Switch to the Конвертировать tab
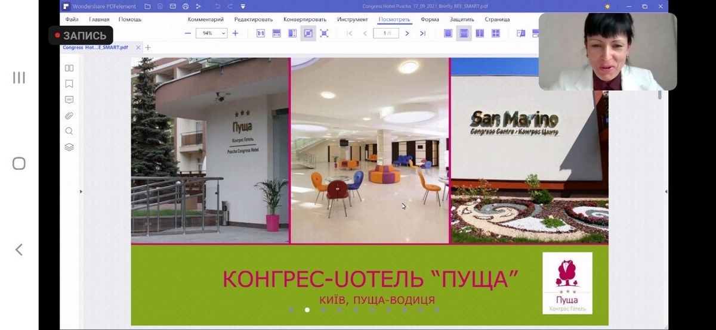This screenshot has width=716, height=330. pos(304,19)
